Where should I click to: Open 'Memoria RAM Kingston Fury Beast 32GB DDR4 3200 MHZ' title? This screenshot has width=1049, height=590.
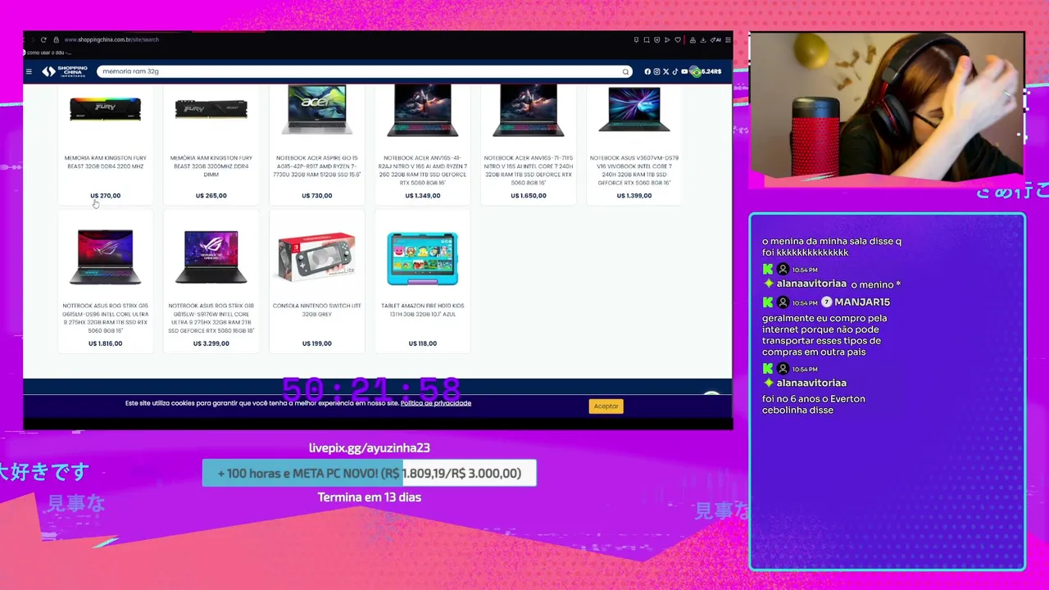click(x=105, y=162)
